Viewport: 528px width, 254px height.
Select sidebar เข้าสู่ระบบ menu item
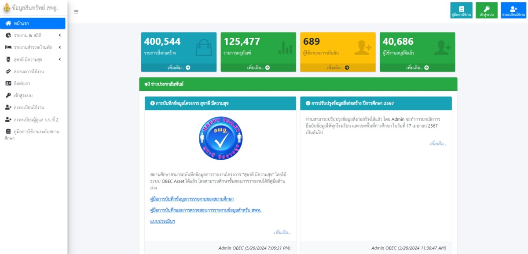point(33,95)
